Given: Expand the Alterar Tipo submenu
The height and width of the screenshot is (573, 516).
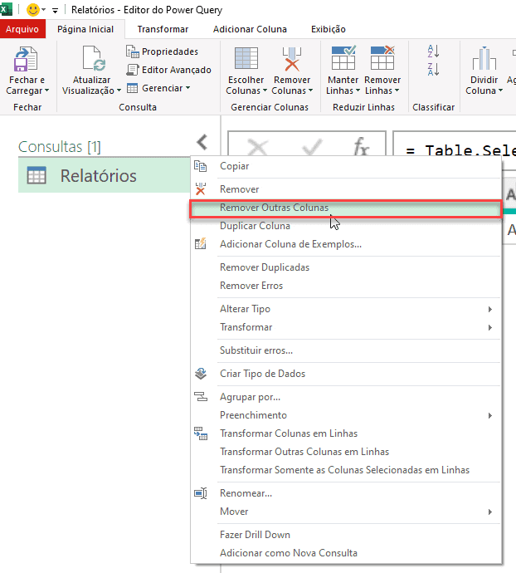Looking at the screenshot, I should coord(490,309).
